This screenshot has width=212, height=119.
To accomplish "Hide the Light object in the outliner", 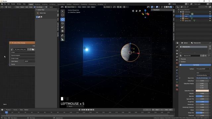I will point(210,16).
